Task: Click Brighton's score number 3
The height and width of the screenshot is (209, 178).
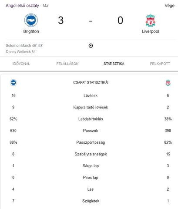Action: click(61, 20)
